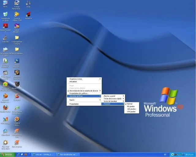Screen dimensions: 196x157
Task: Expand Sincronización de la carpeta de Groove
Action: (84, 91)
